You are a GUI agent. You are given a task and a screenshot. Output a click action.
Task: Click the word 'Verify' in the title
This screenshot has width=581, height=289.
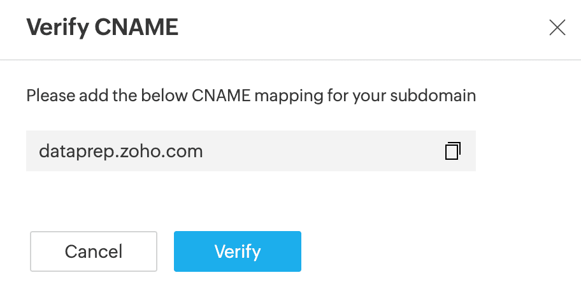coord(56,27)
